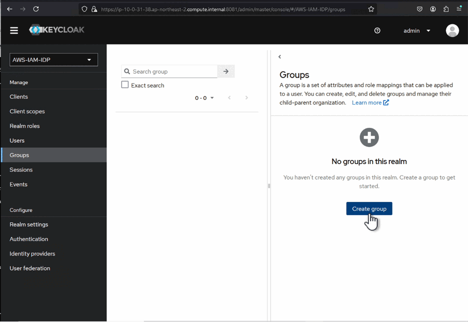Open the Firefox application menu
This screenshot has width=468, height=322.
pyautogui.click(x=459, y=9)
